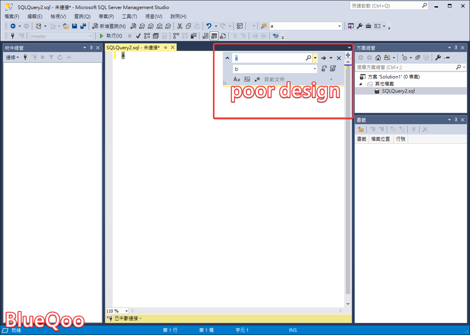Click the 快速啟動 Quick Launch search box
The width and height of the screenshot is (470, 335).
click(x=386, y=6)
